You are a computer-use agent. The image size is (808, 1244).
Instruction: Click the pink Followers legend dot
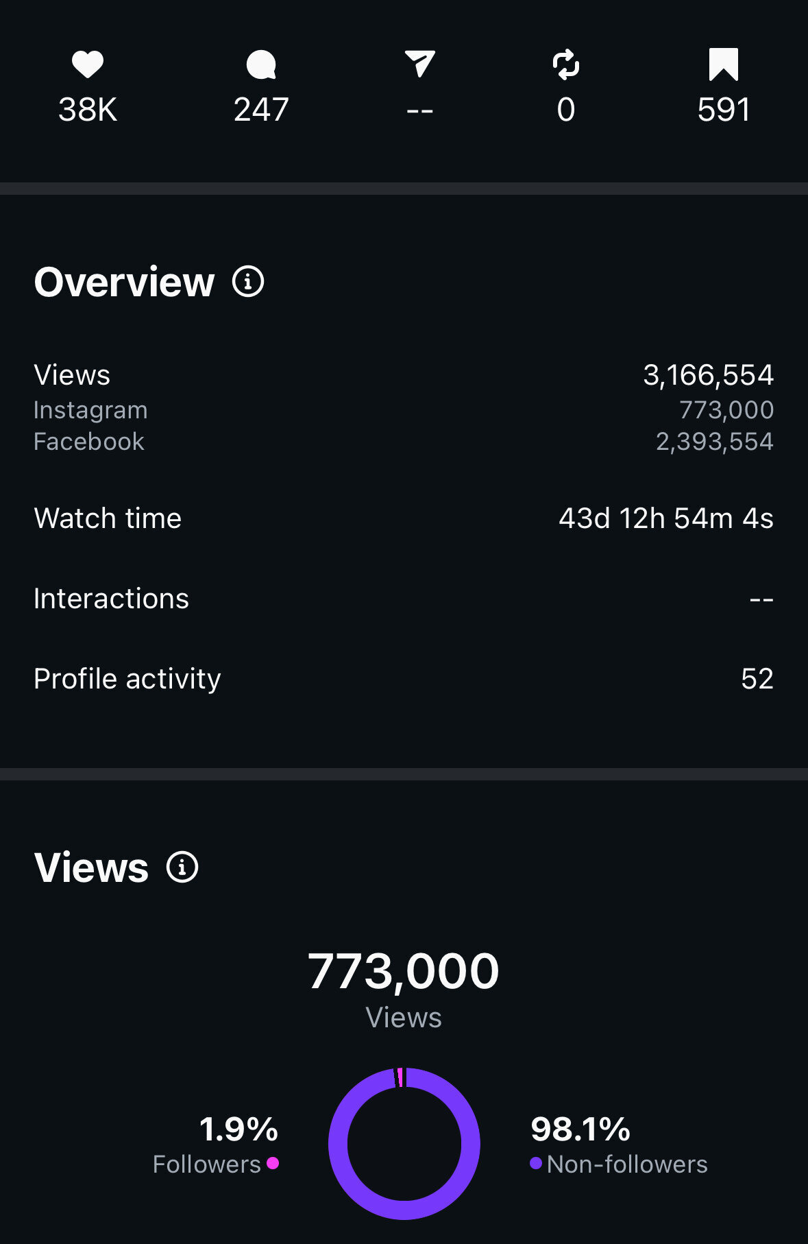(273, 1163)
